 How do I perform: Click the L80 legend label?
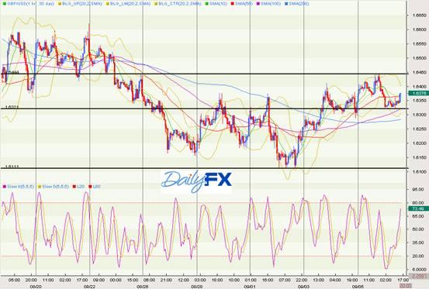pyautogui.click(x=96, y=187)
